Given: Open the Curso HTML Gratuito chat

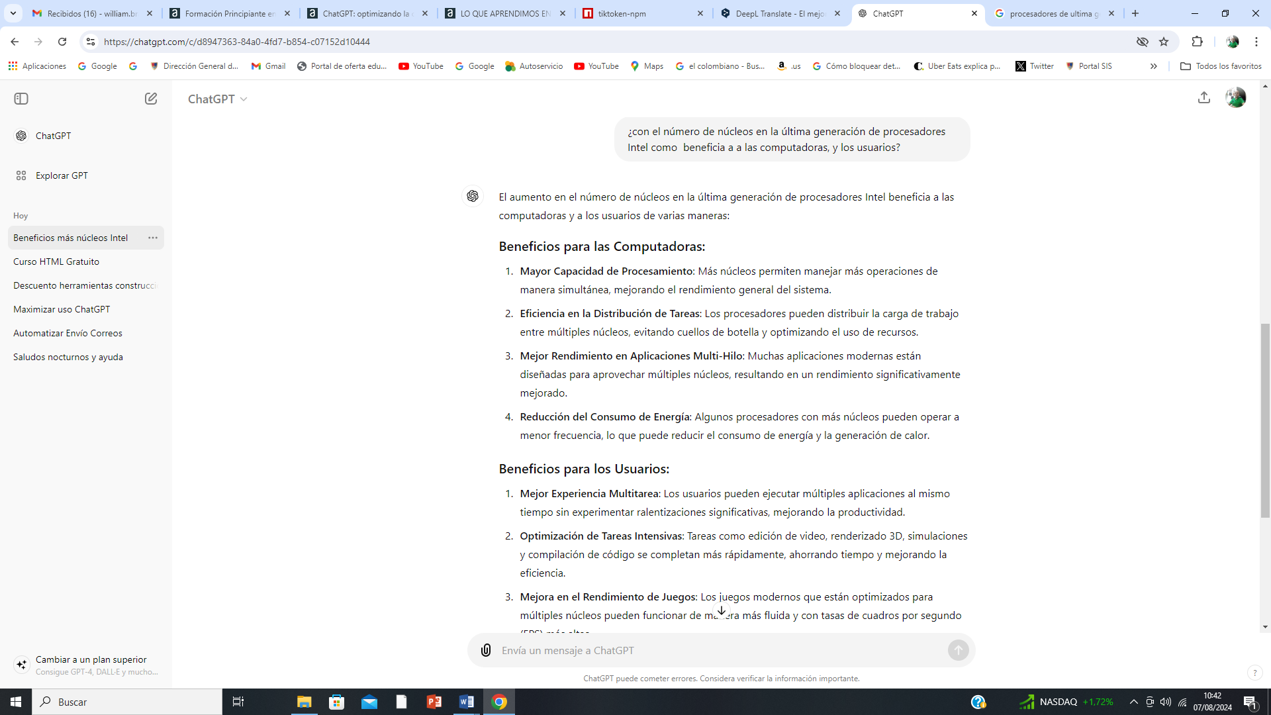Looking at the screenshot, I should pos(56,262).
